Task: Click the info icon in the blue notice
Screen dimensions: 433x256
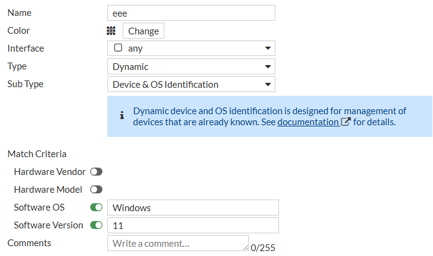Action: point(121,115)
